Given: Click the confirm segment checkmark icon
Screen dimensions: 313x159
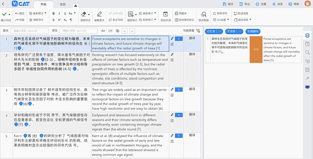Looking at the screenshot, I should pyautogui.click(x=4, y=15).
